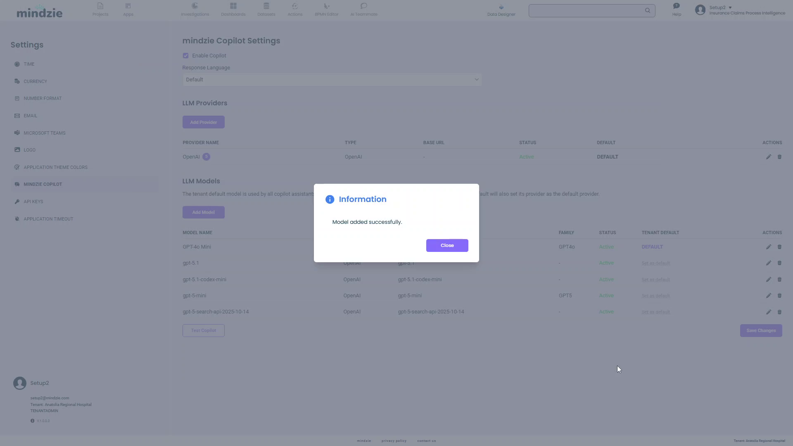Click Save Changes button

[x=761, y=330]
